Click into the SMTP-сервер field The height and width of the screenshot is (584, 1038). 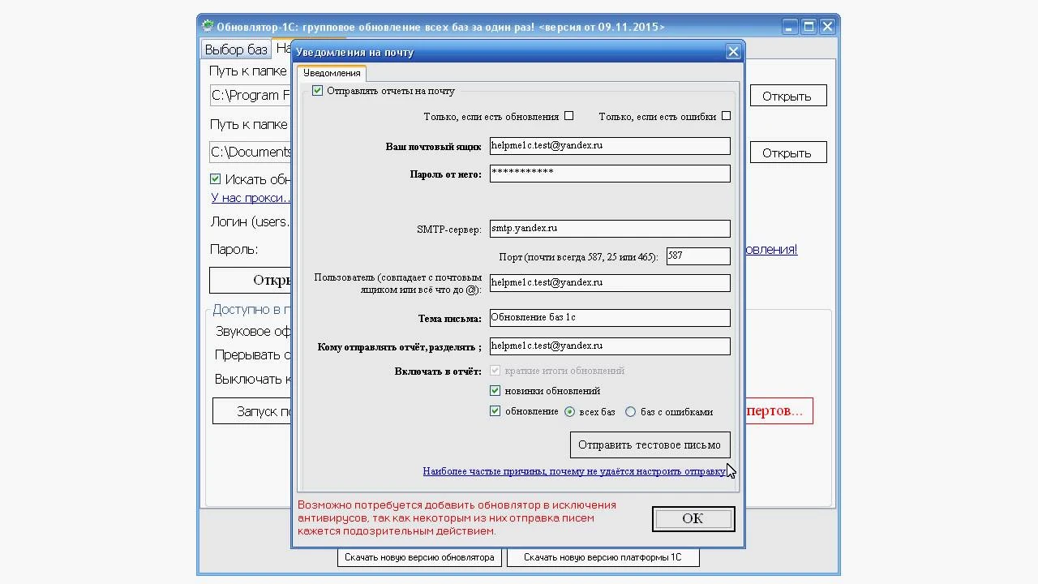pos(610,230)
